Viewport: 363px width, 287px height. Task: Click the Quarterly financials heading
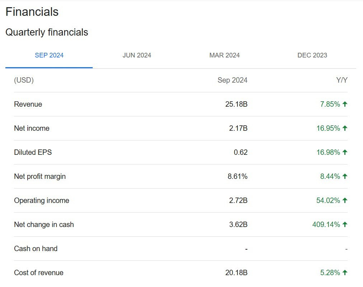[47, 32]
